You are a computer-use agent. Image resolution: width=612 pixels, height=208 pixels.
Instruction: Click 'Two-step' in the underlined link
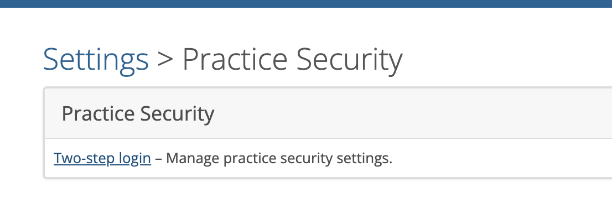coord(84,159)
